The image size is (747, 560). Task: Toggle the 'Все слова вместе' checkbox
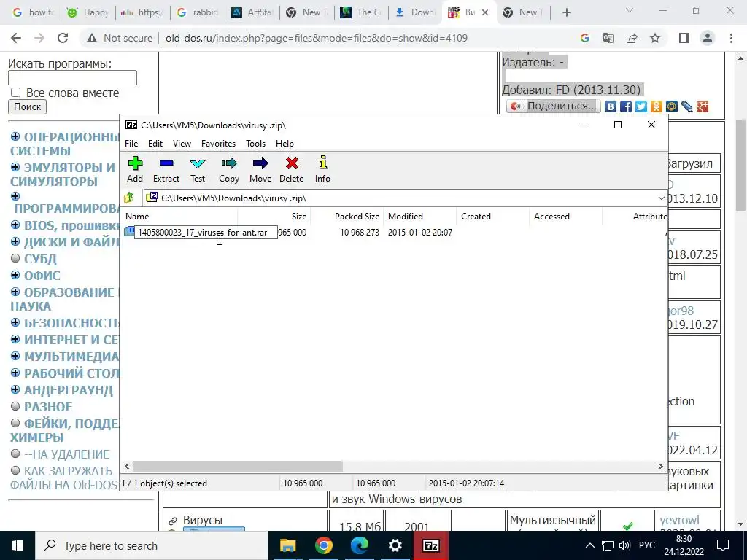(x=16, y=93)
